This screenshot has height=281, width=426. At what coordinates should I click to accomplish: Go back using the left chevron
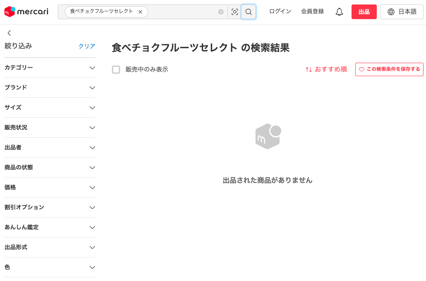(9, 33)
